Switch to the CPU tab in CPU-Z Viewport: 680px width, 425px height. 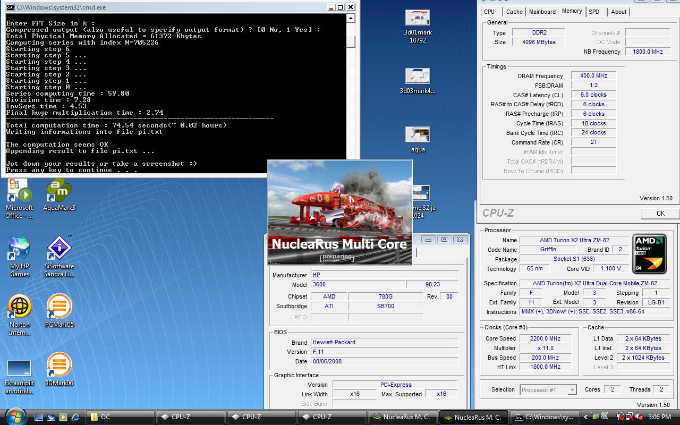(x=489, y=12)
